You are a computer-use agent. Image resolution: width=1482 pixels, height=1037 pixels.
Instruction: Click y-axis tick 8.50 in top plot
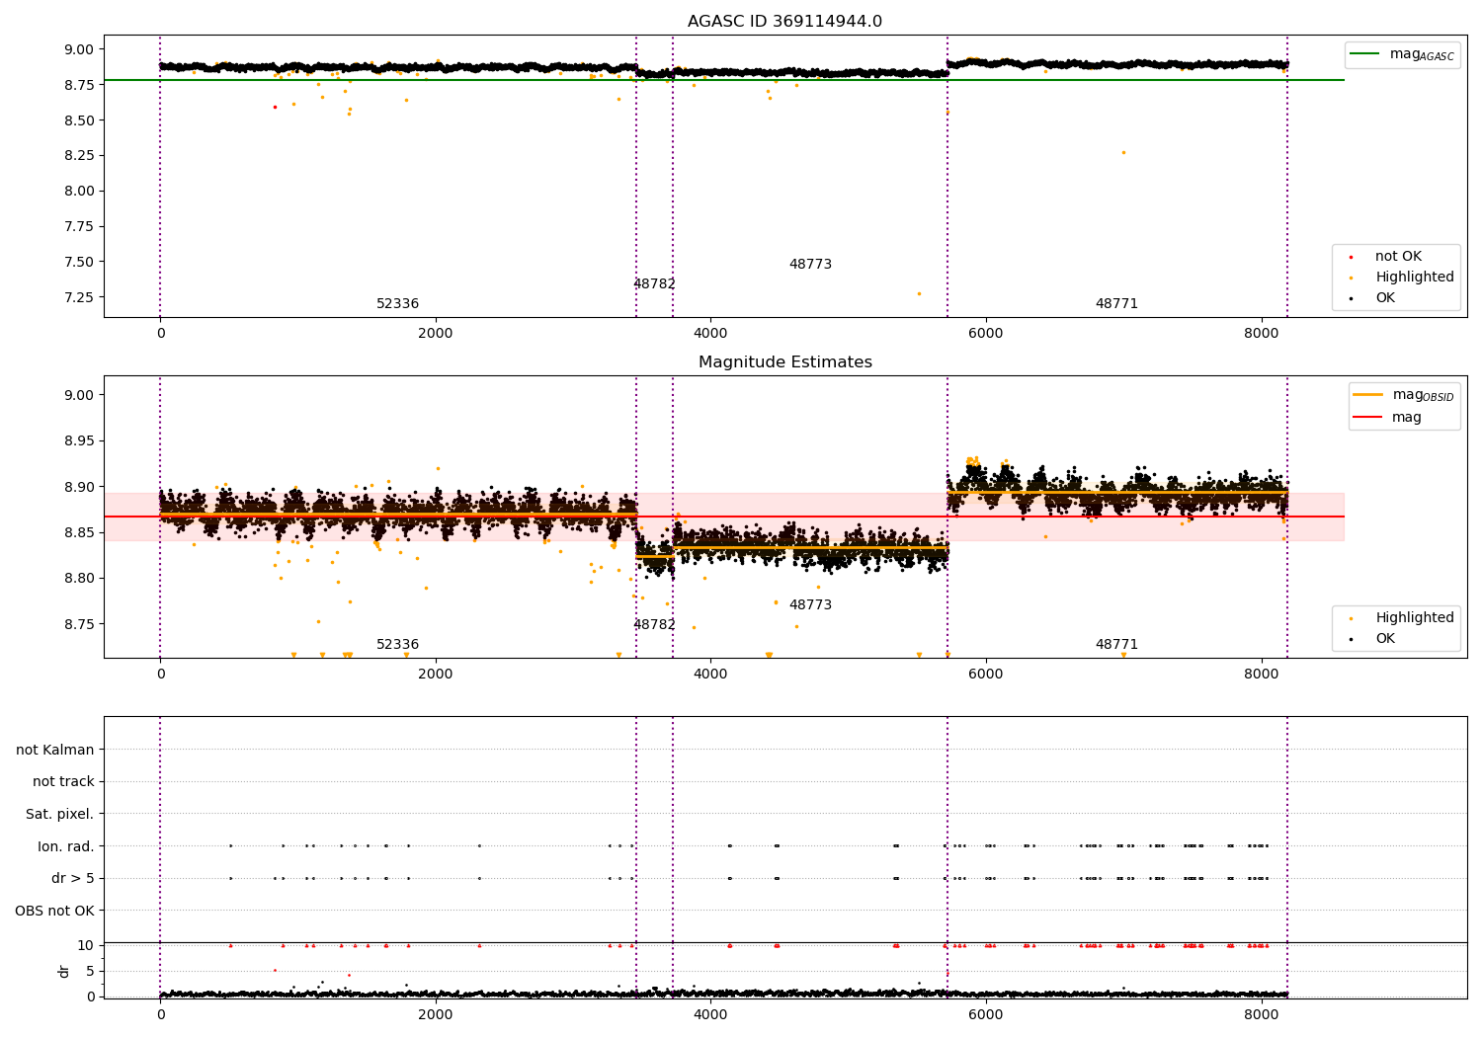tap(79, 120)
